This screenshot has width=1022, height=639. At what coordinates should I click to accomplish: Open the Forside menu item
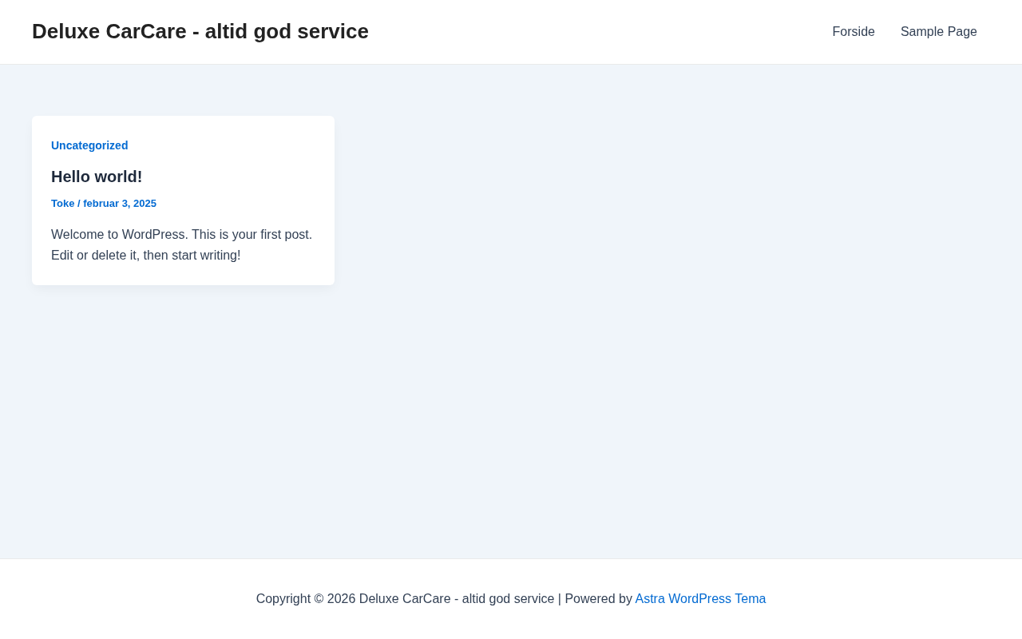pyautogui.click(x=853, y=32)
